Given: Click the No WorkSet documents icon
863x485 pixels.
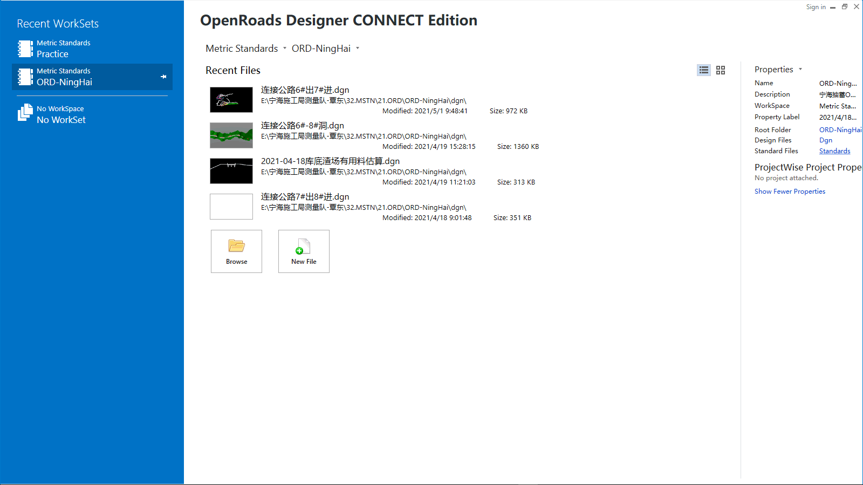Looking at the screenshot, I should [x=25, y=112].
